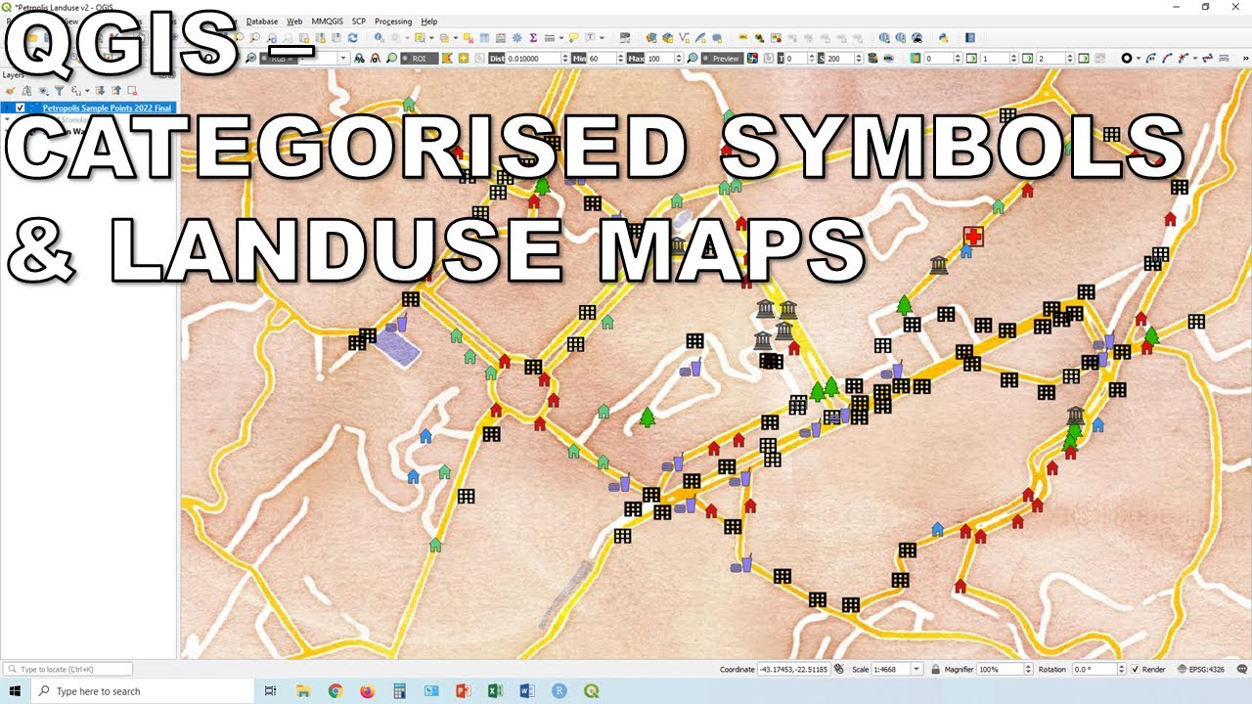Open the Web menu
Image resolution: width=1252 pixels, height=704 pixels.
pyautogui.click(x=294, y=21)
